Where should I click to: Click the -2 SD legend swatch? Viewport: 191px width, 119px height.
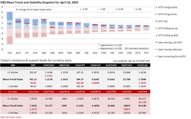[81, 9]
